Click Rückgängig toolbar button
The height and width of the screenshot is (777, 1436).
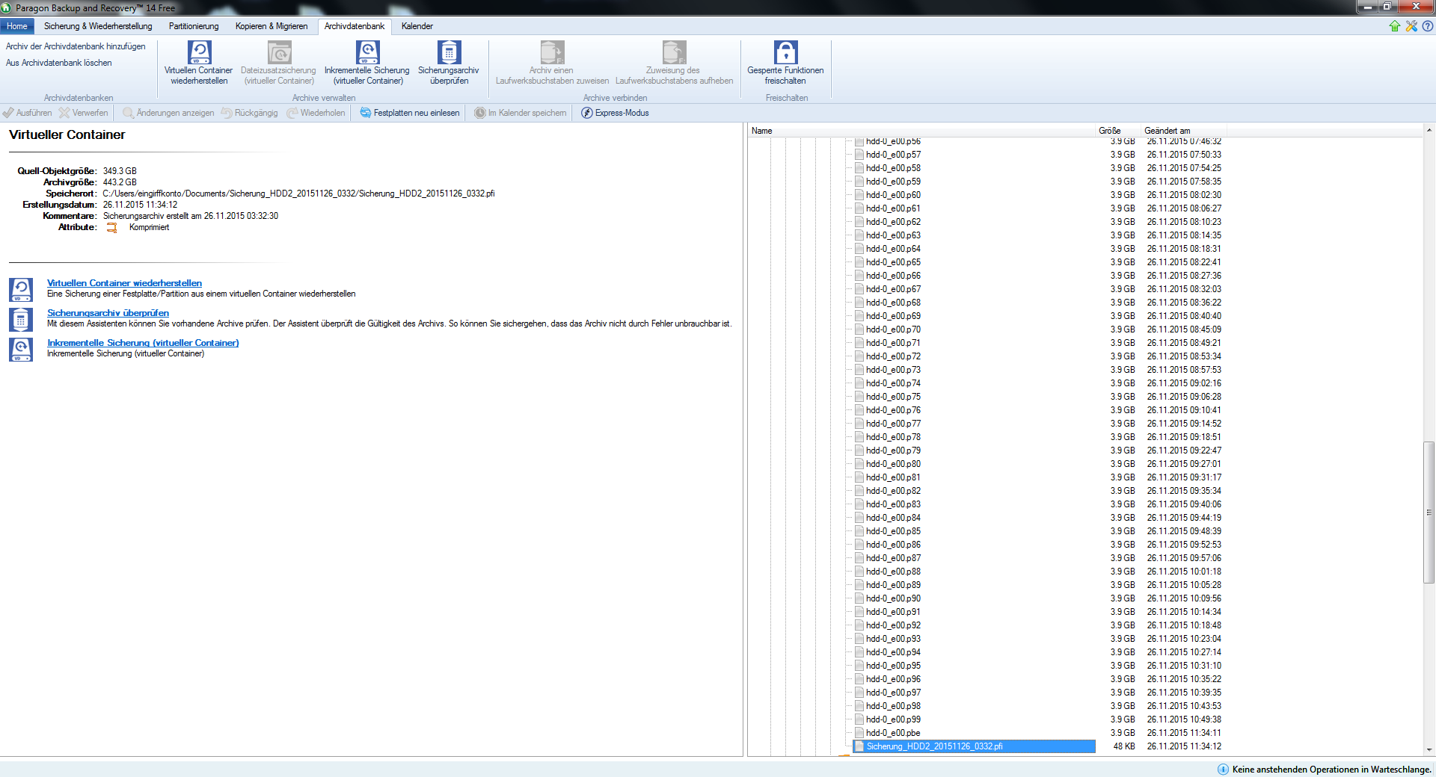point(249,113)
